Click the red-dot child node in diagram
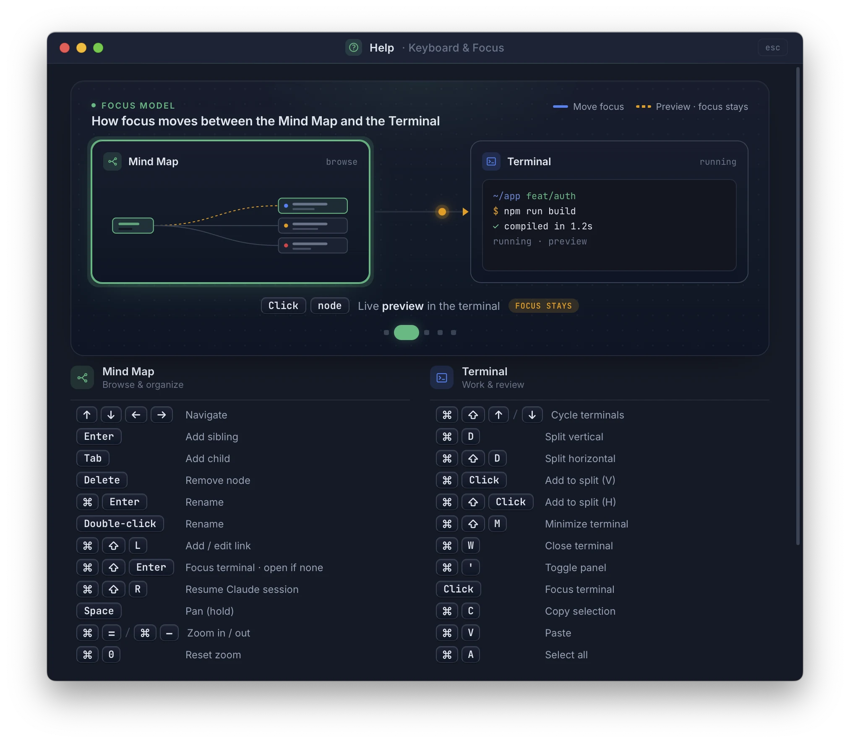 313,245
